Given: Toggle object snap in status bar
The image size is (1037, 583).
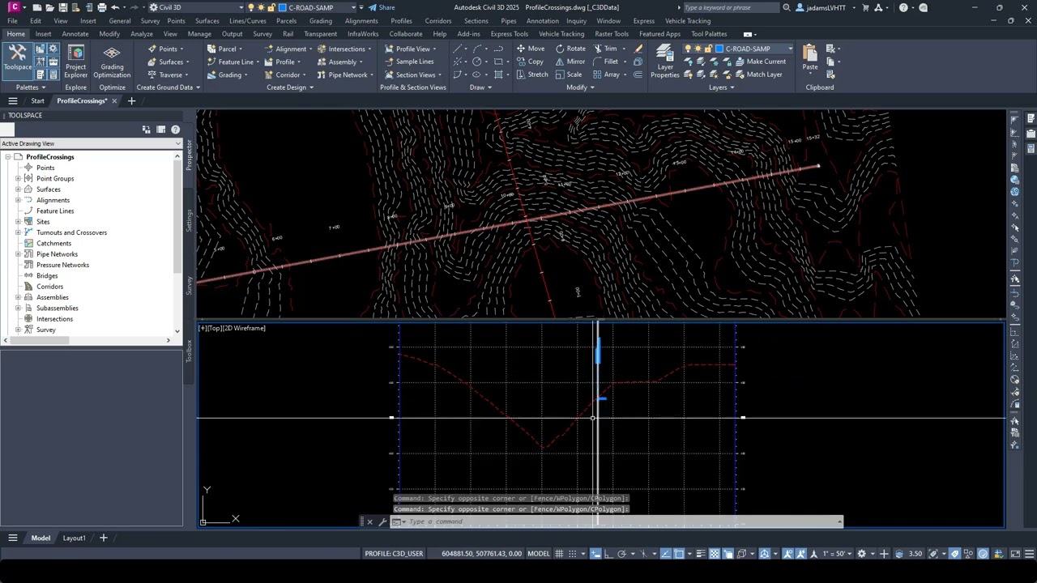Looking at the screenshot, I should (x=680, y=554).
